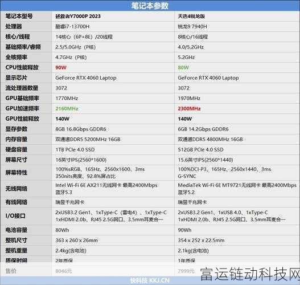Select the 笔记本型号 row label

[x=19, y=17]
